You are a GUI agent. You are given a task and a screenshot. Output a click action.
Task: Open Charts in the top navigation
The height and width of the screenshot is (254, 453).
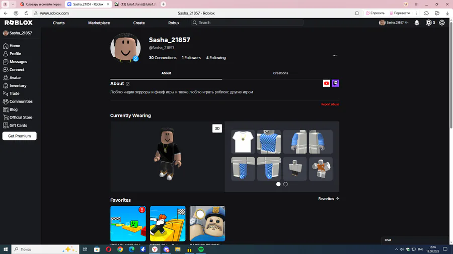tap(59, 23)
